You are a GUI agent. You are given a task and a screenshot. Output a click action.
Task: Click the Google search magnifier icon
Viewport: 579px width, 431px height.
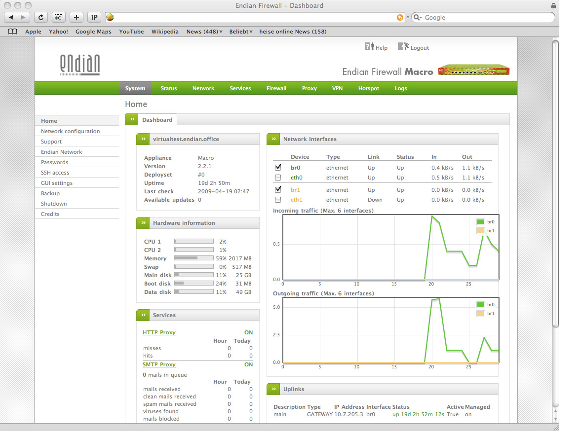pyautogui.click(x=417, y=17)
